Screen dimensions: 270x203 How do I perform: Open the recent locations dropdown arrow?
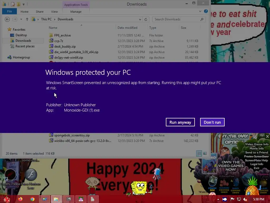point(21,19)
